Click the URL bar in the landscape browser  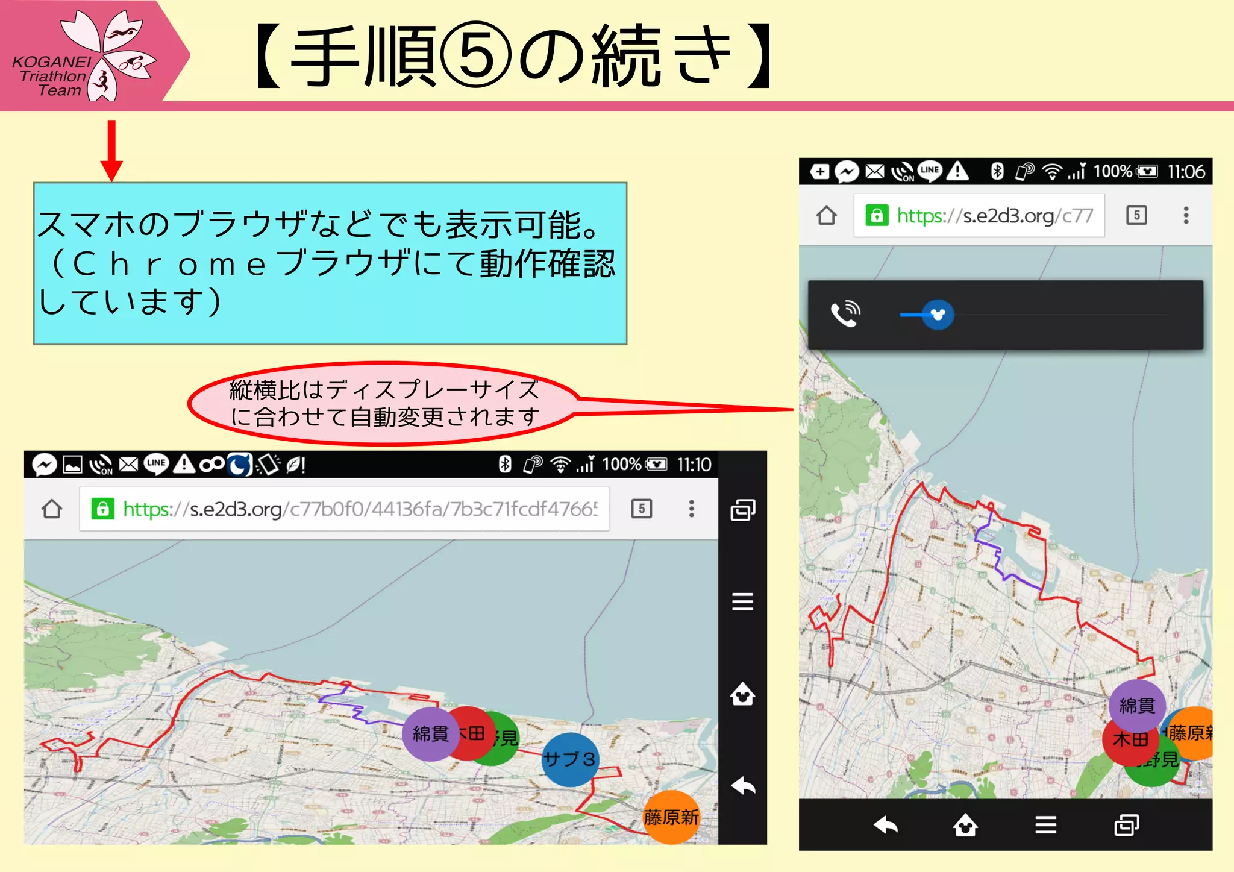click(x=344, y=509)
